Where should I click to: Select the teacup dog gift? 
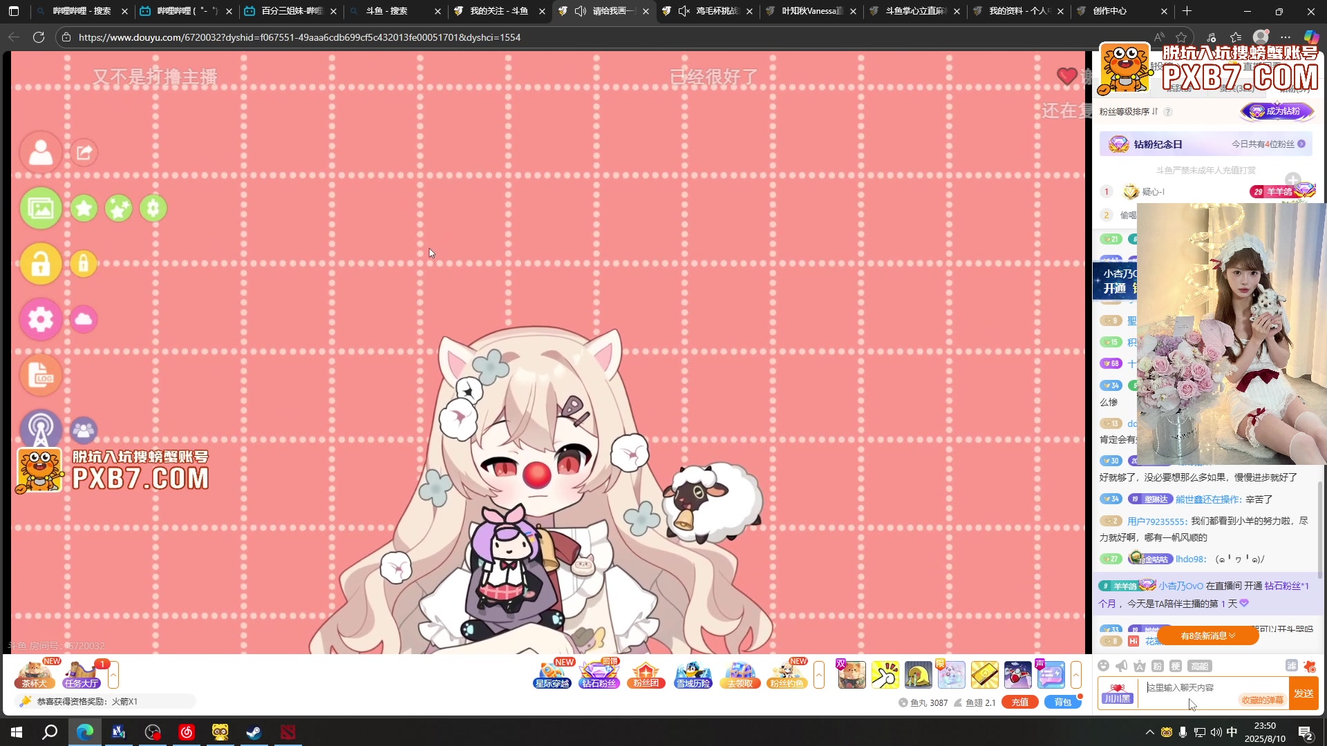[x=851, y=675]
